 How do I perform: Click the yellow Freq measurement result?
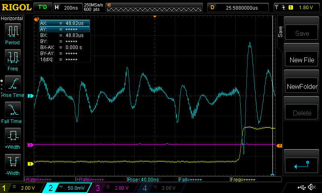tap(256, 179)
